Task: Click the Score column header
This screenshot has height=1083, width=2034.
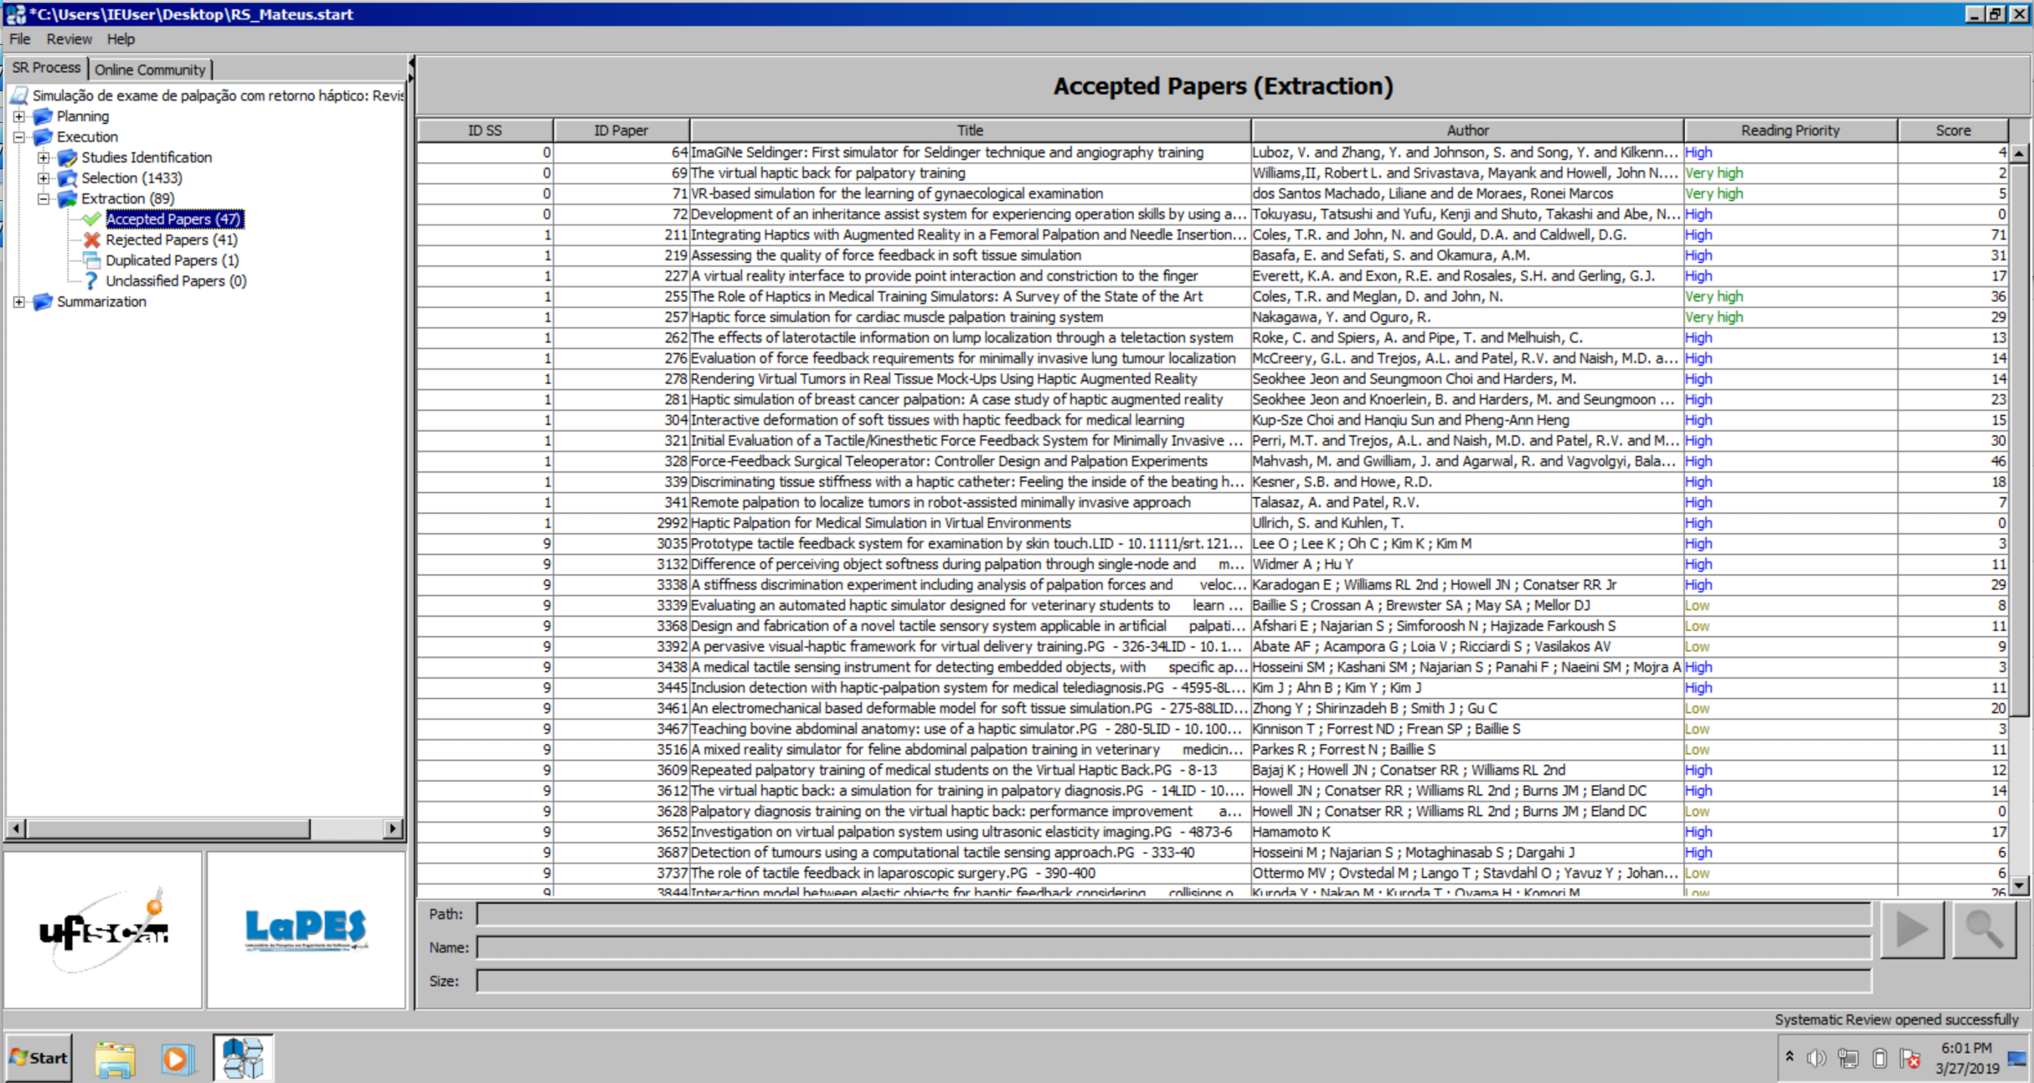Action: [x=1952, y=130]
